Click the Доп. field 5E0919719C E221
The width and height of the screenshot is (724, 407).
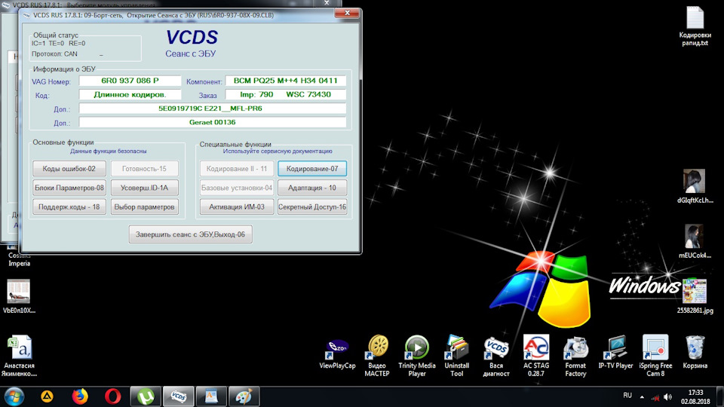click(x=213, y=109)
